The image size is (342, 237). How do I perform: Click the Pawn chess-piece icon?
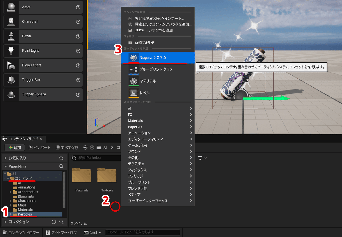pyautogui.click(x=11, y=36)
